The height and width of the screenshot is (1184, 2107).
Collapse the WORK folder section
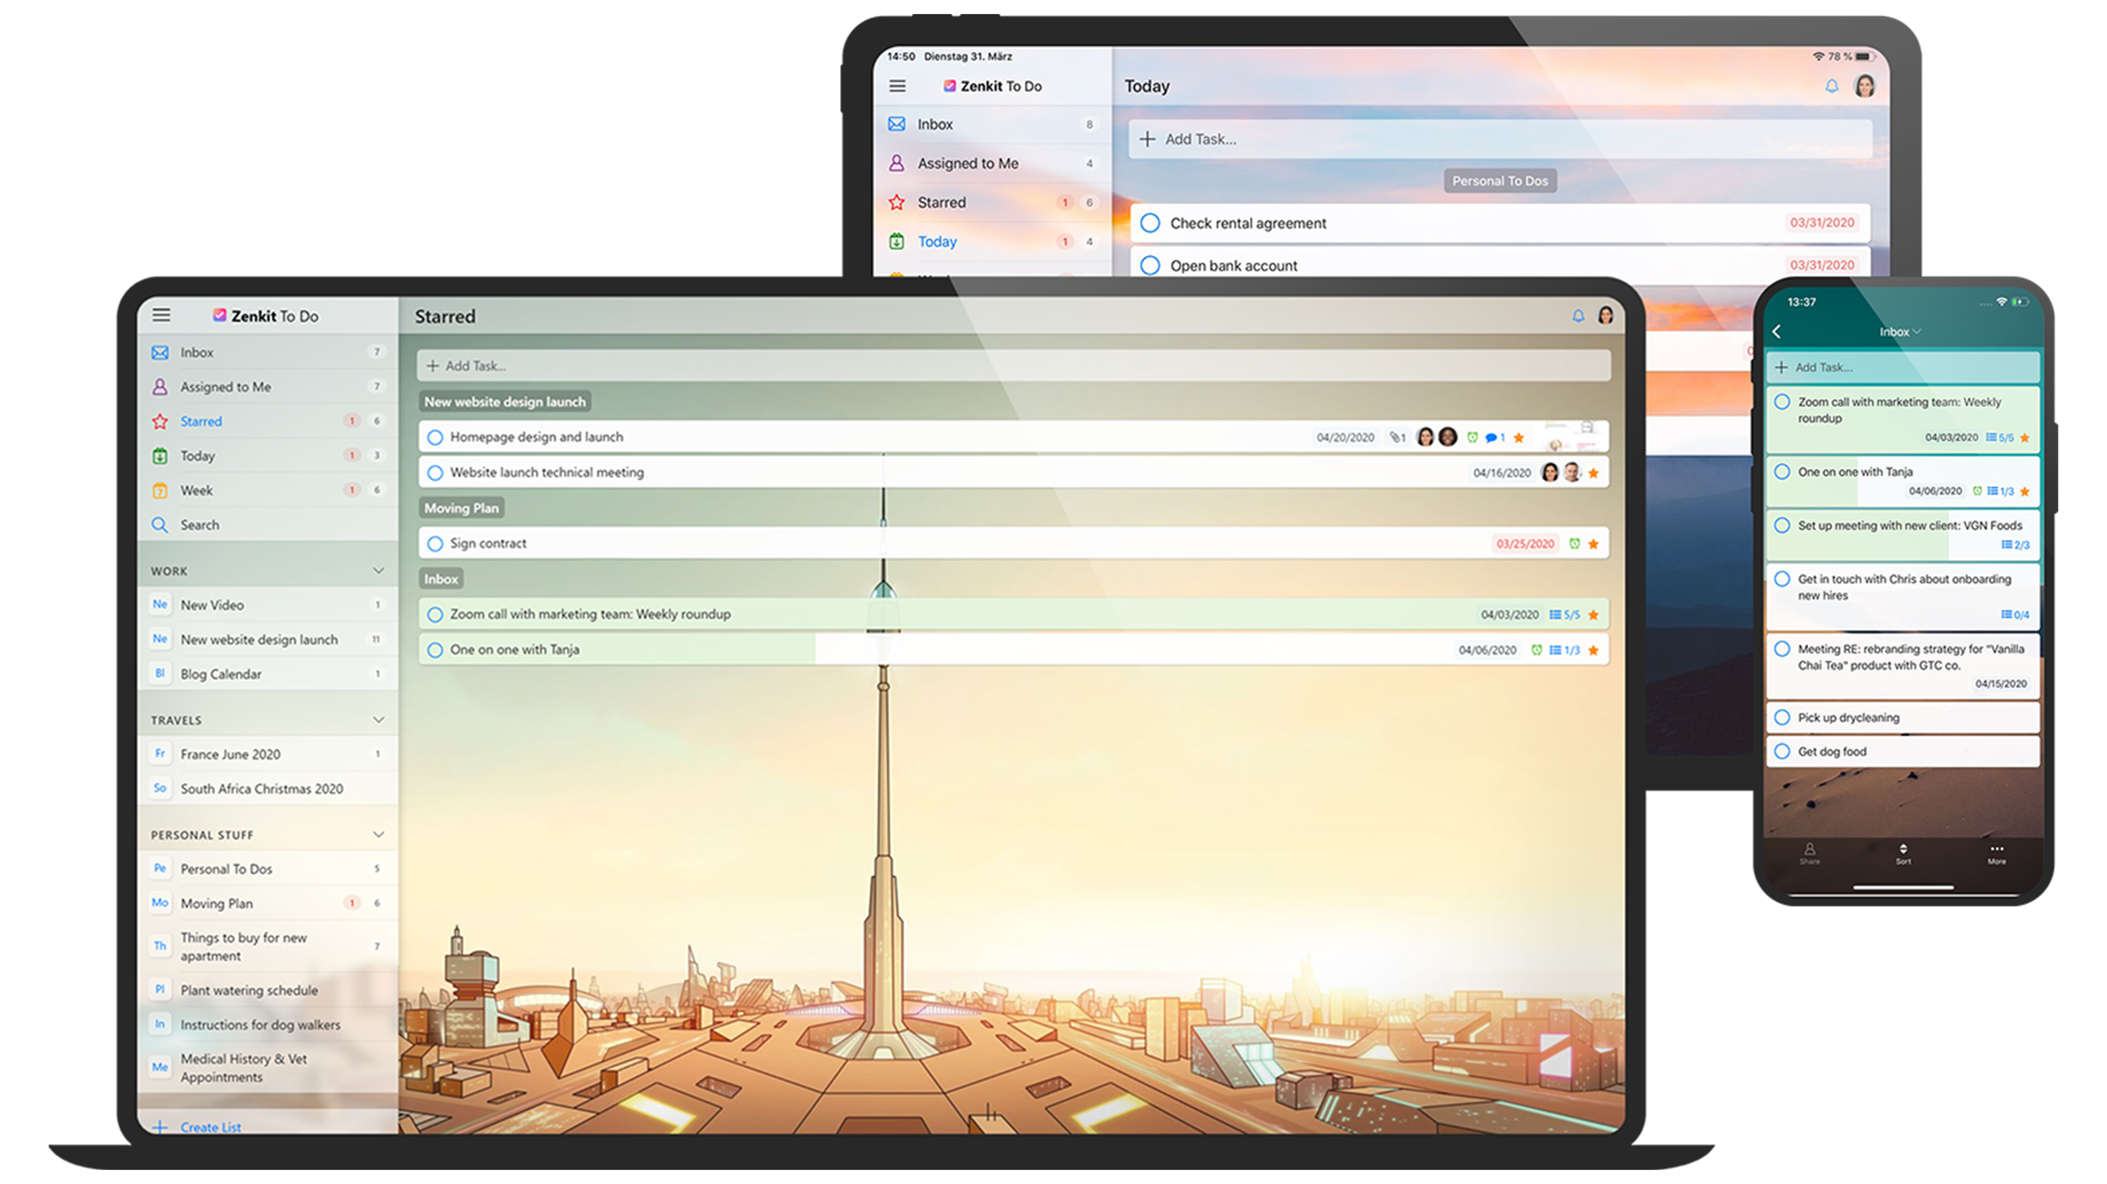tap(379, 571)
